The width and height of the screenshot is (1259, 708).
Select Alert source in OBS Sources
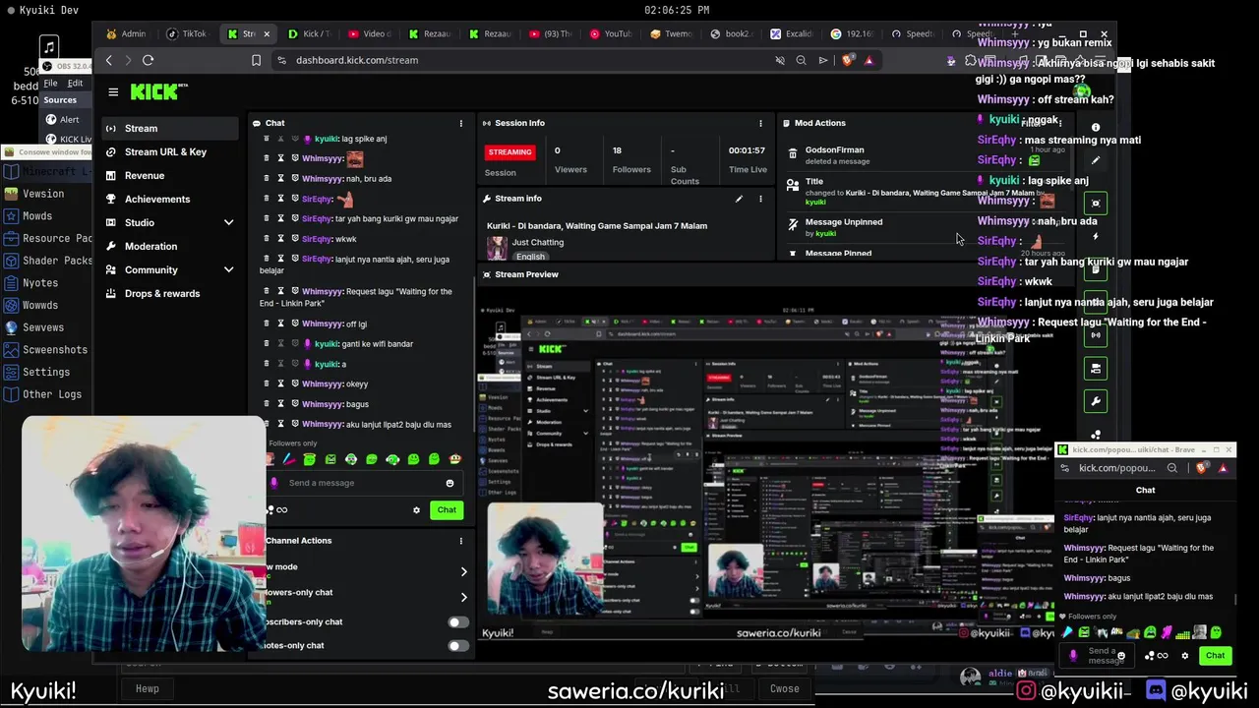click(69, 119)
